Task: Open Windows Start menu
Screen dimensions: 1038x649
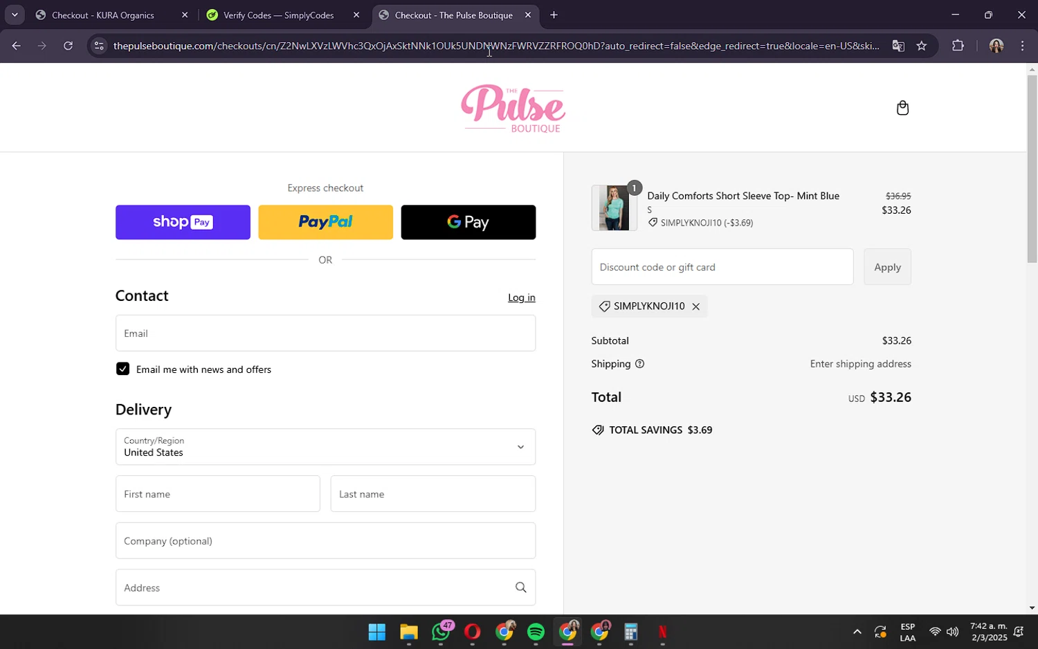Action: tap(376, 632)
